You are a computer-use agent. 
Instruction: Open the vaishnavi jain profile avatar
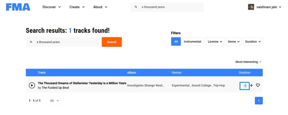(251, 7)
